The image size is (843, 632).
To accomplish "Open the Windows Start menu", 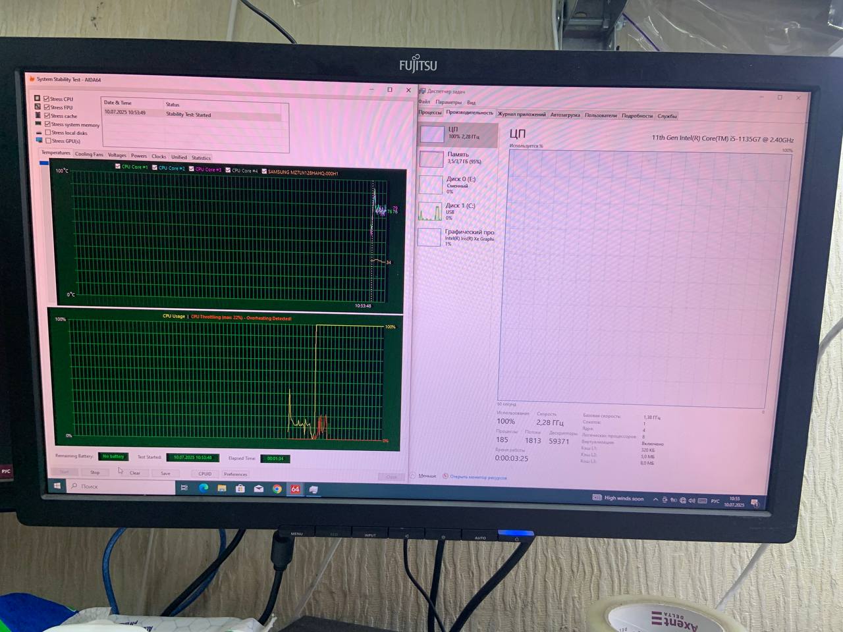I will [x=57, y=486].
